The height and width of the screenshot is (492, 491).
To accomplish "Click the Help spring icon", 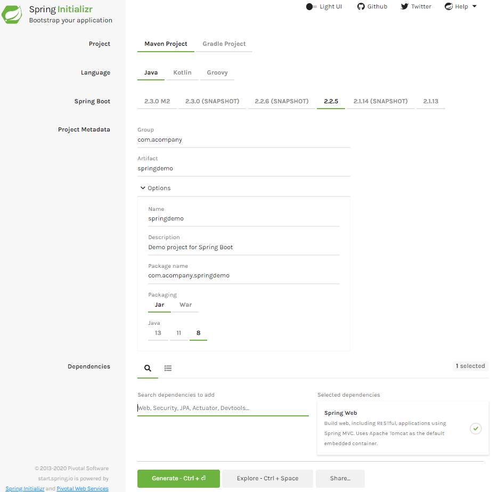I will pyautogui.click(x=448, y=6).
